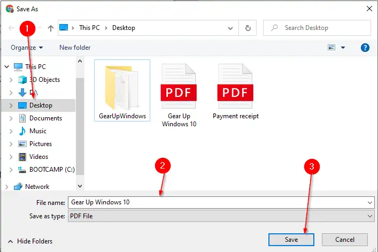
Task: Select Music in the sidebar
Action: (37, 131)
